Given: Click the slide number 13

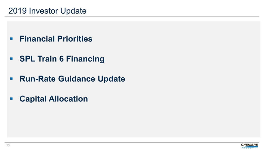Looking at the screenshot, I should [x=11, y=145].
